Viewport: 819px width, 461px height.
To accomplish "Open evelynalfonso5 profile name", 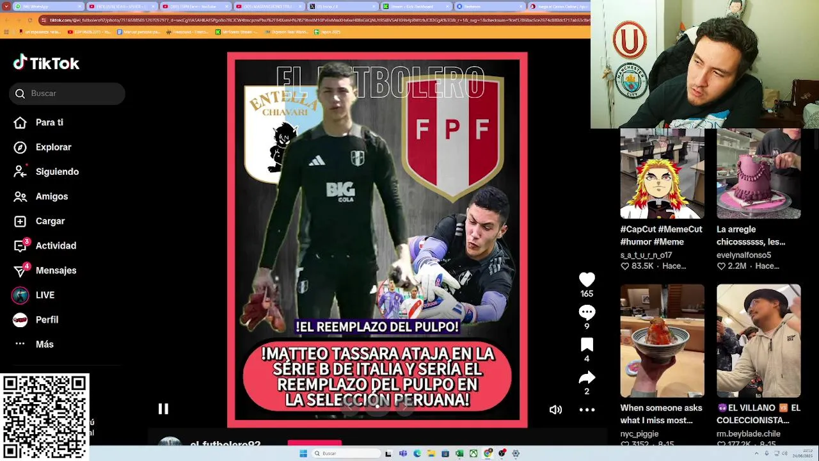I will click(x=743, y=255).
